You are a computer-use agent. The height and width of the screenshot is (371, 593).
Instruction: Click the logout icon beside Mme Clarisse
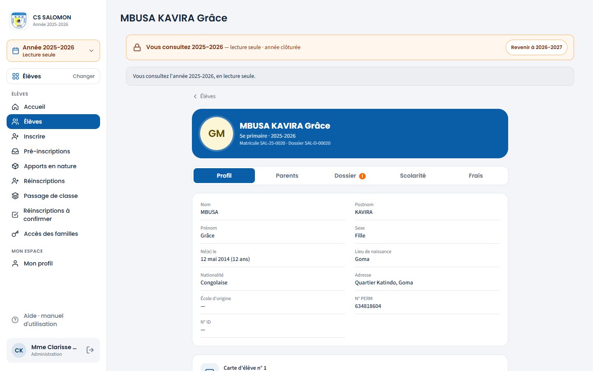coord(90,350)
